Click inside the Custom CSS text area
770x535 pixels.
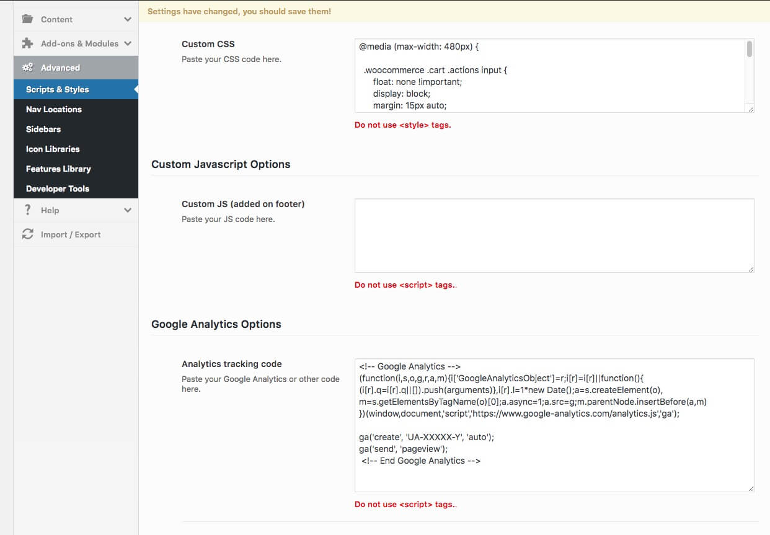click(x=549, y=76)
